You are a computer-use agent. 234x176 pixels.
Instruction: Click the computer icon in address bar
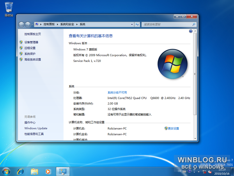coord(37,24)
